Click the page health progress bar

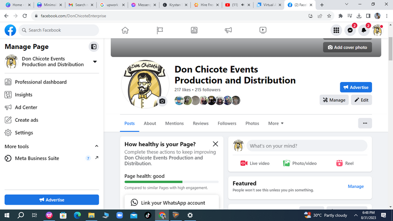[172, 182]
